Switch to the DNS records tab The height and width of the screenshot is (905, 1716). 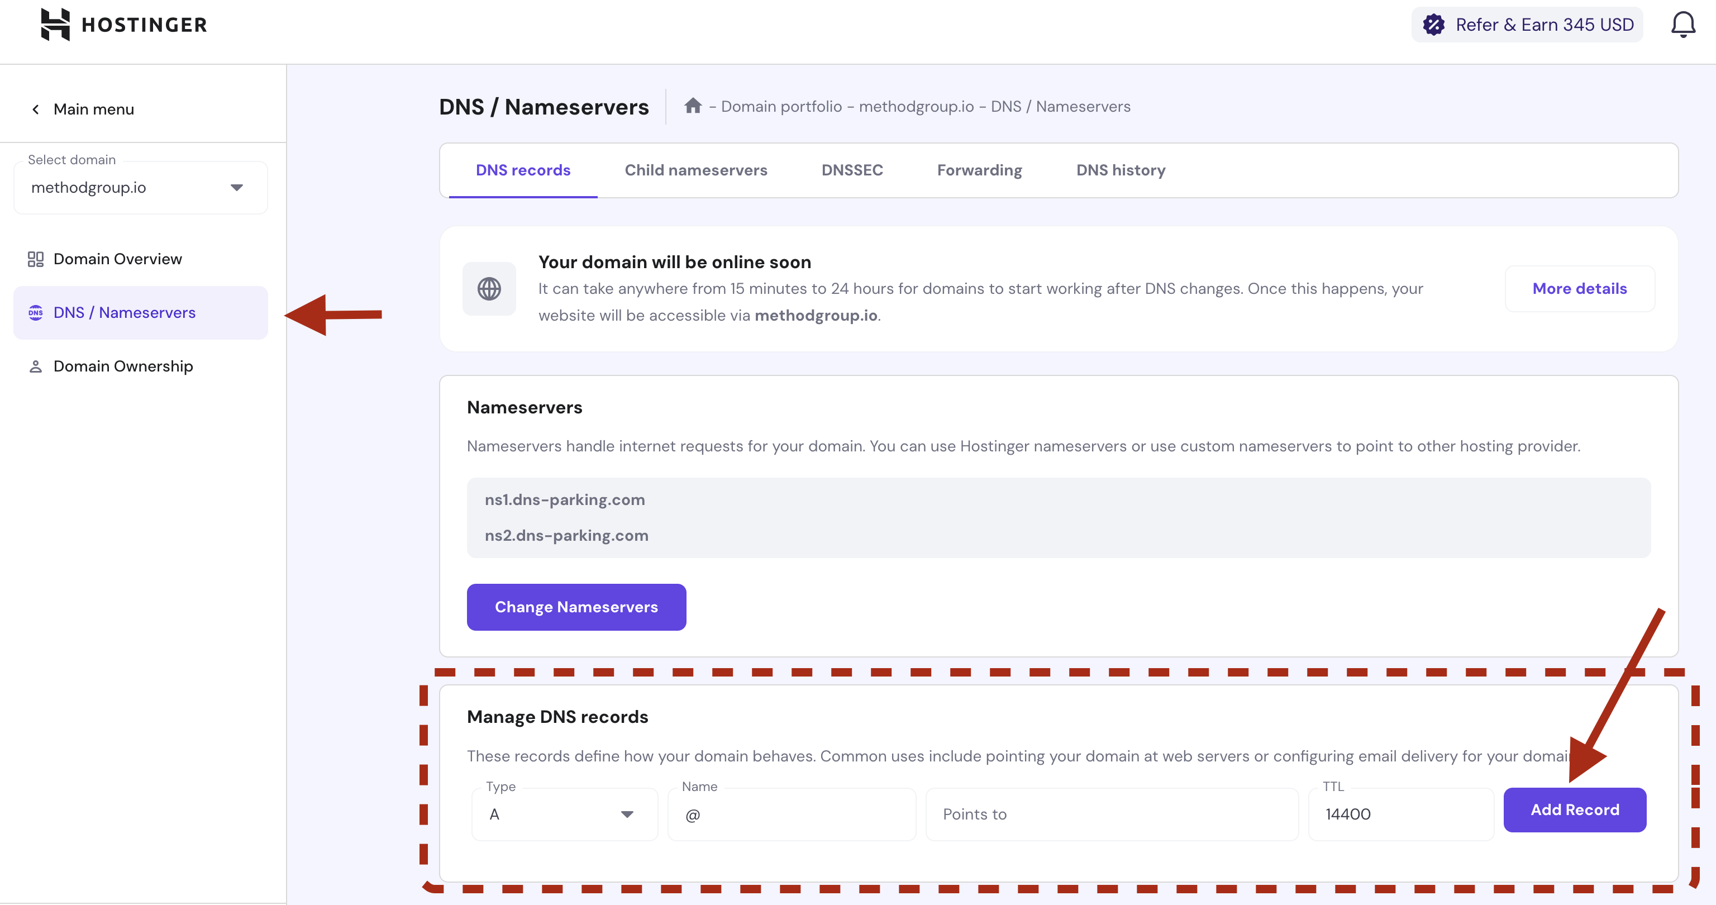(523, 170)
